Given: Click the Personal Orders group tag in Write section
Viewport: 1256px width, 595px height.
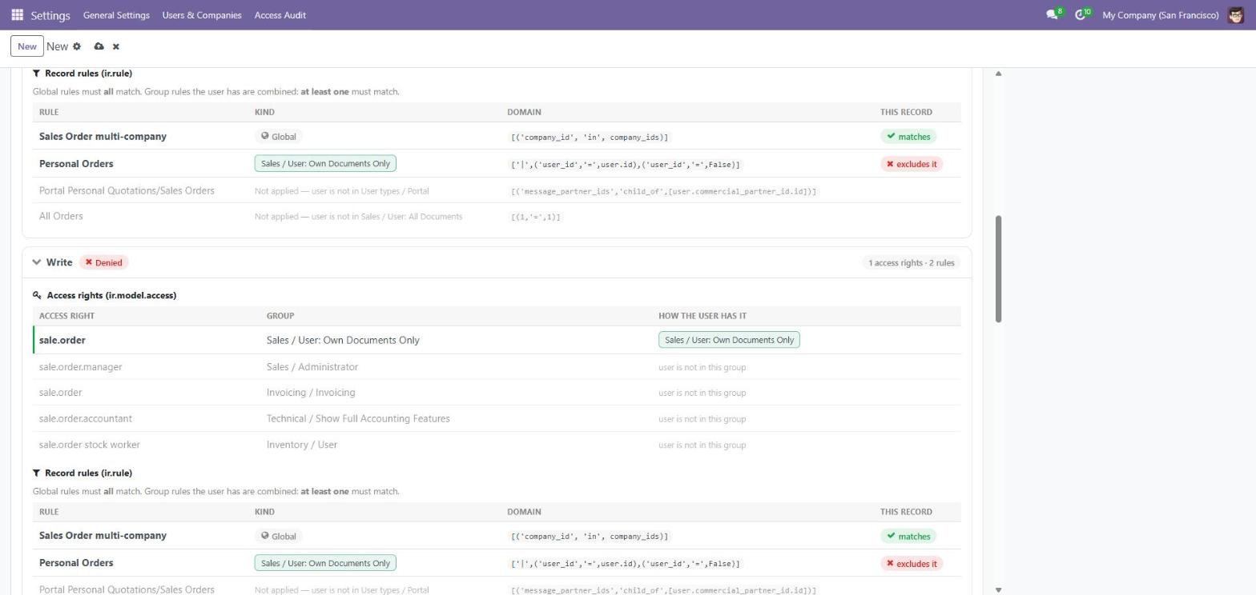Looking at the screenshot, I should tap(325, 563).
